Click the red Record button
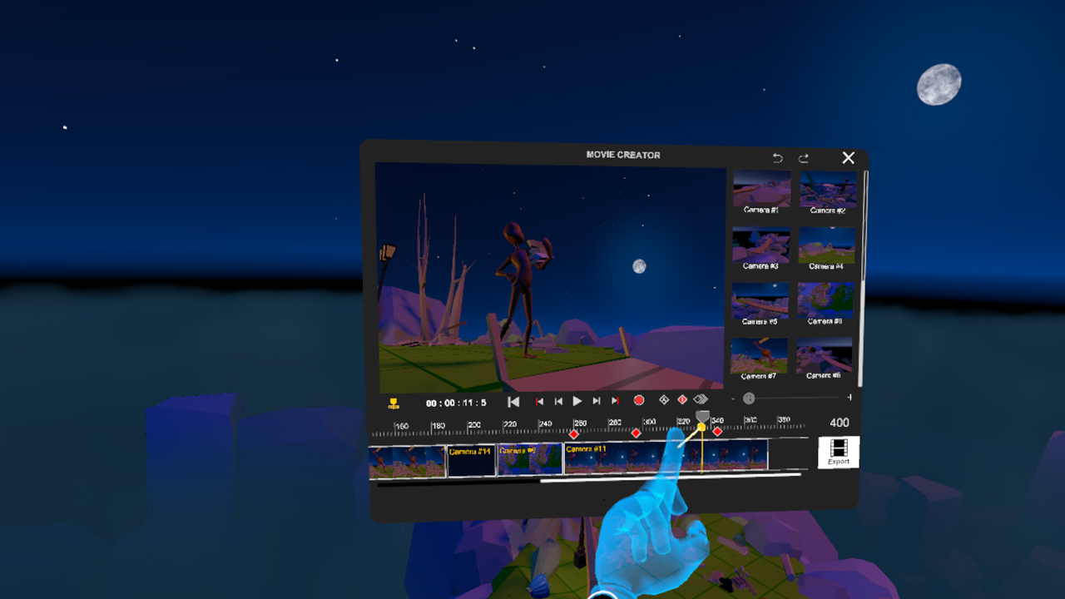This screenshot has height=599, width=1065. [640, 399]
